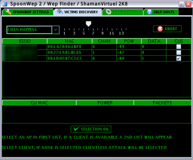Check CLIS box for MAC 00:14:78:06:1B:F8

[179, 47]
